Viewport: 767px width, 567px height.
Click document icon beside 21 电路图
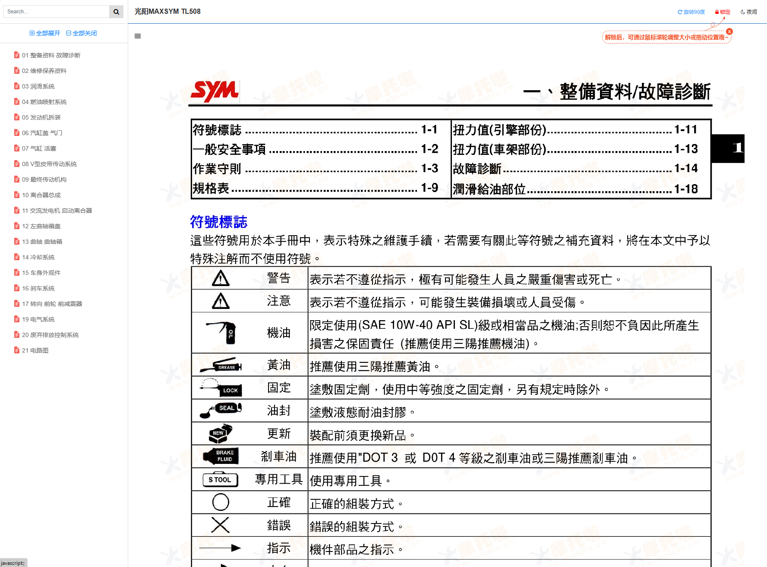tap(17, 350)
